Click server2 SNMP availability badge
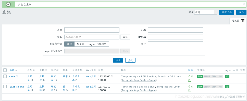The width and height of the screenshot is (247, 101). pyautogui.click(x=207, y=77)
